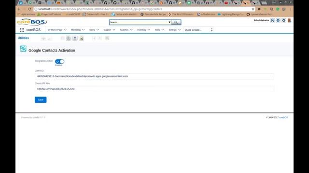Open the coreBOS link in footer
309x173 pixels.
pyautogui.click(x=283, y=117)
